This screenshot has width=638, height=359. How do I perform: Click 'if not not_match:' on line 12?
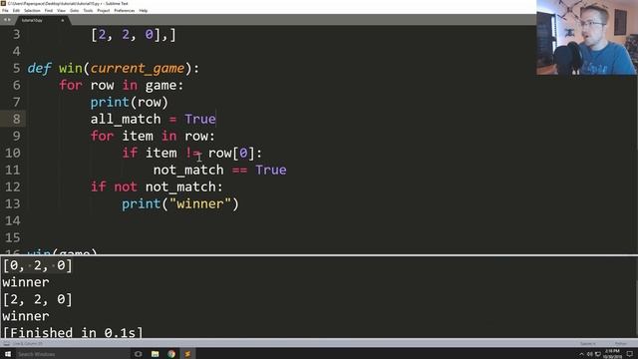[157, 186]
